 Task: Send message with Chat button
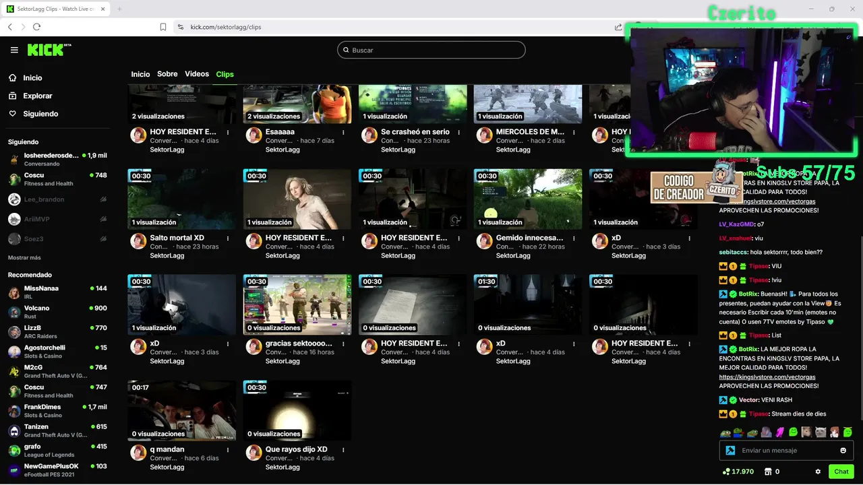click(841, 472)
